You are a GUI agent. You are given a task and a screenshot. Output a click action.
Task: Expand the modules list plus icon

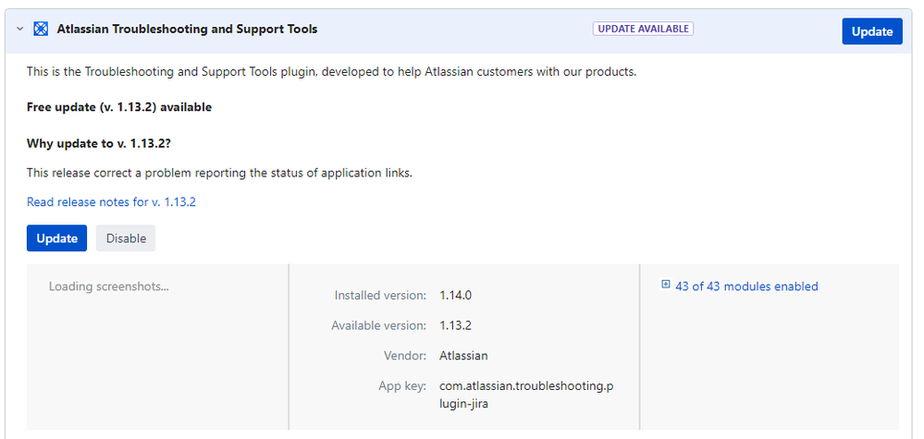(x=666, y=285)
